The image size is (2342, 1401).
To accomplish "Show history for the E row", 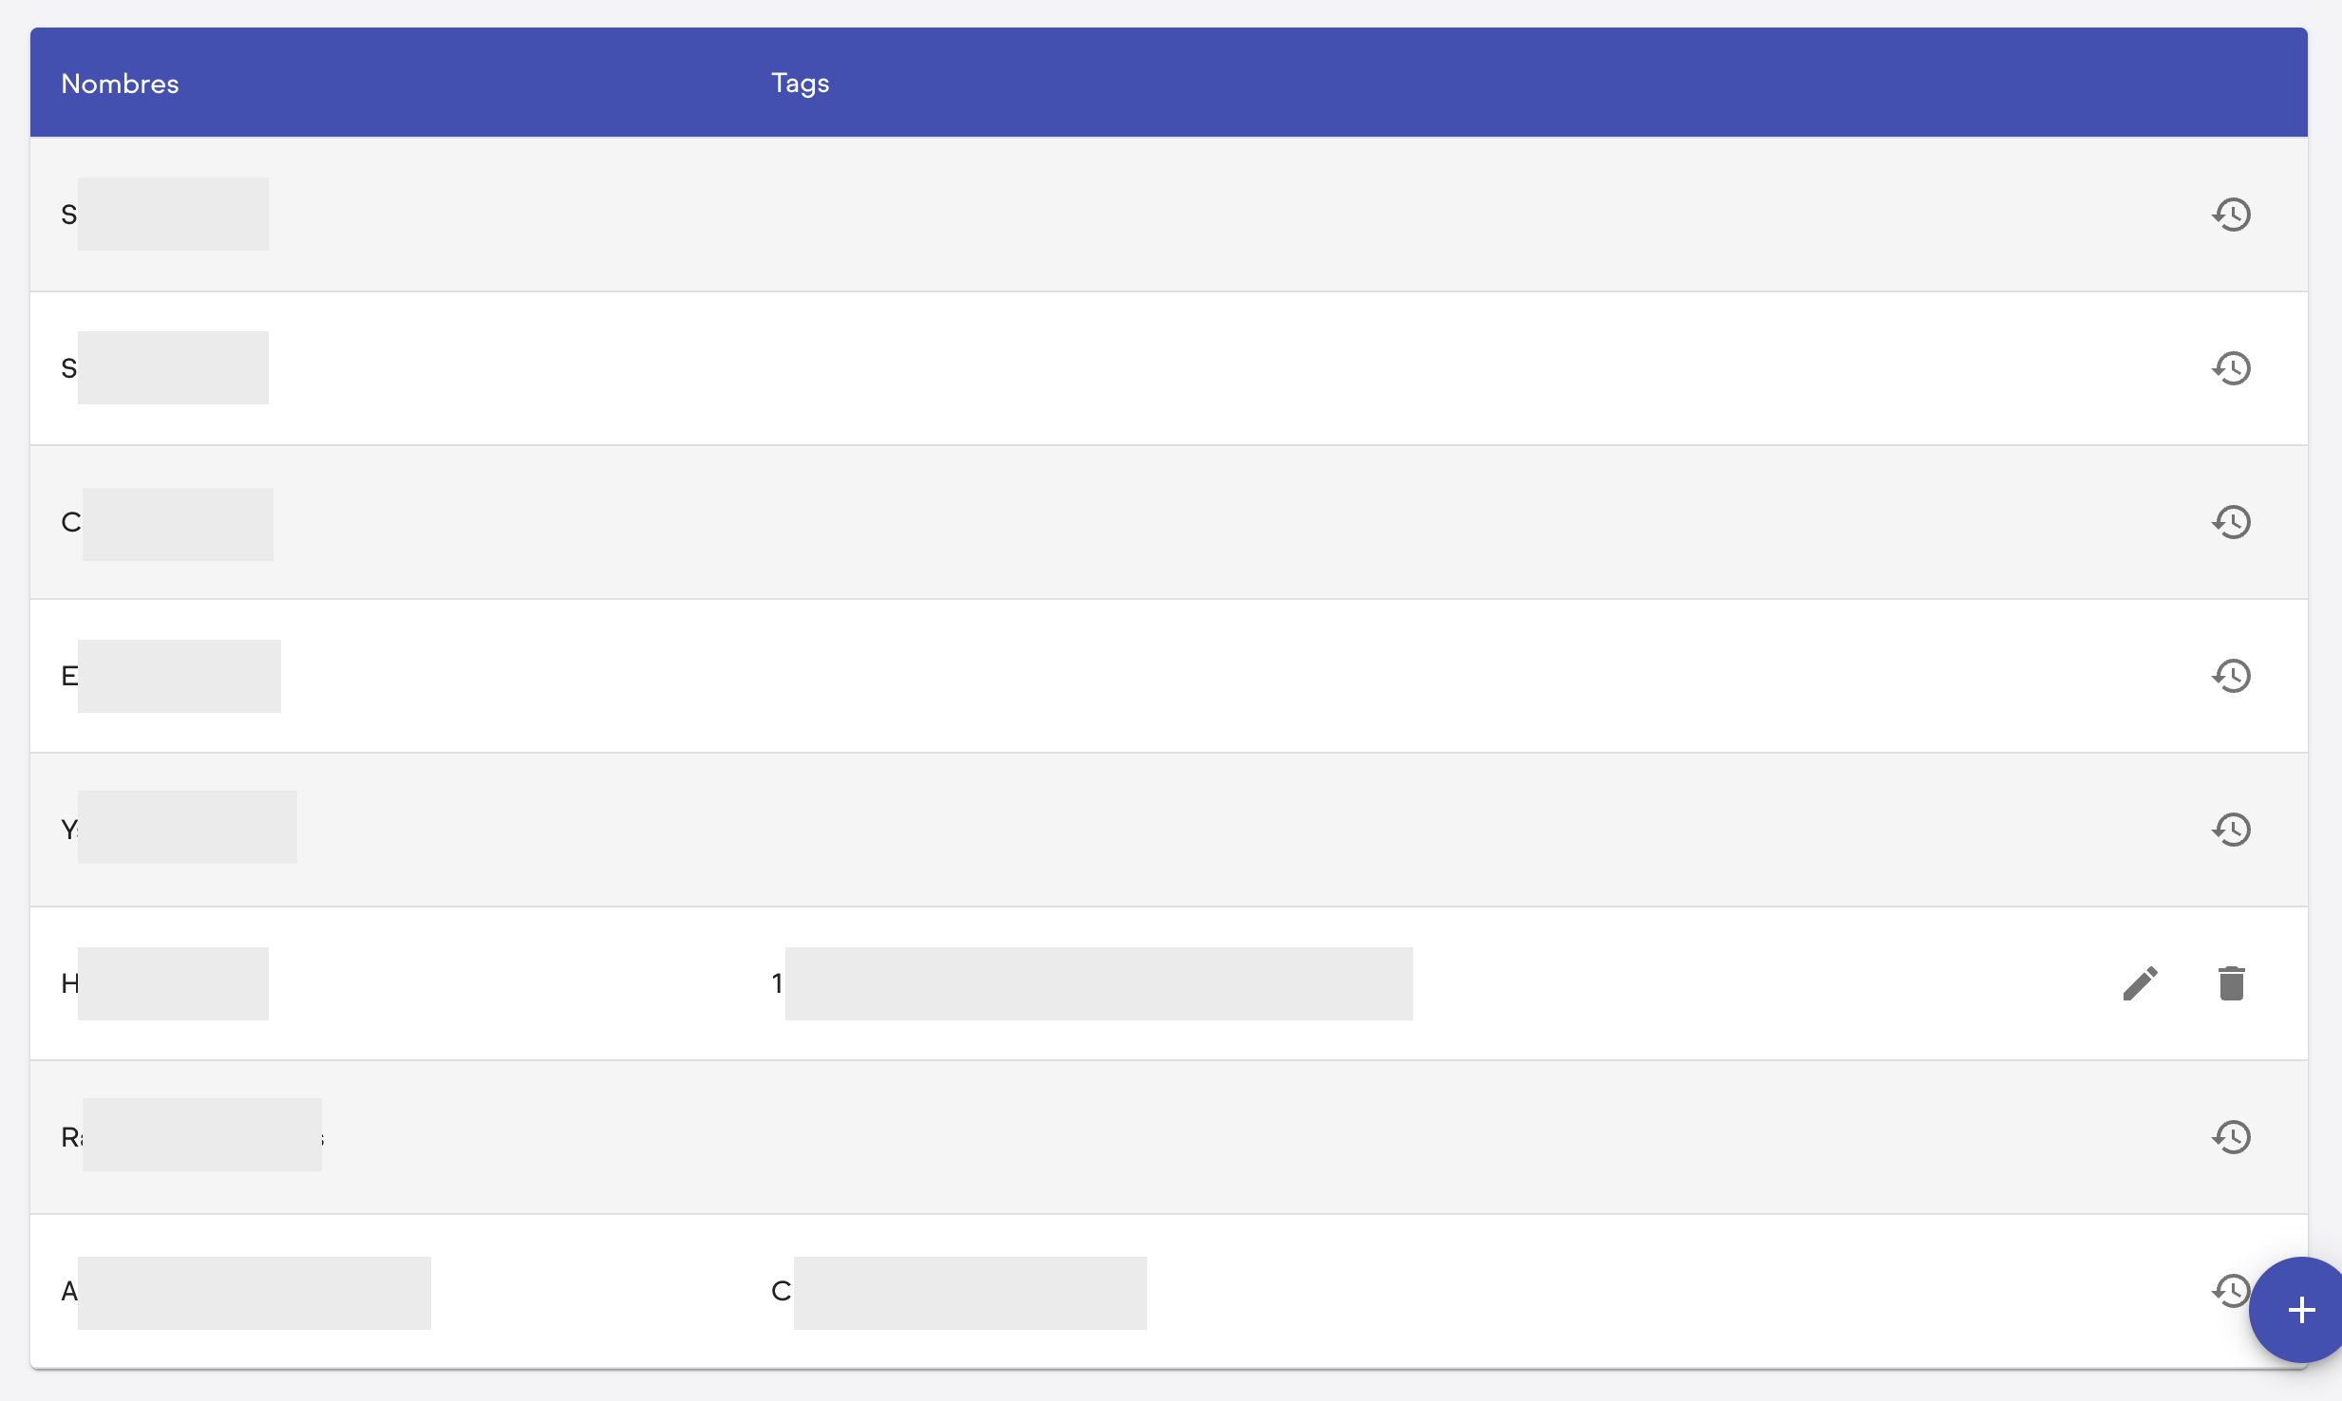I will pyautogui.click(x=2231, y=676).
